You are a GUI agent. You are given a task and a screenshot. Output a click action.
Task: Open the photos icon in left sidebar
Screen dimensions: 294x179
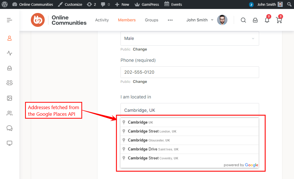coord(10,98)
